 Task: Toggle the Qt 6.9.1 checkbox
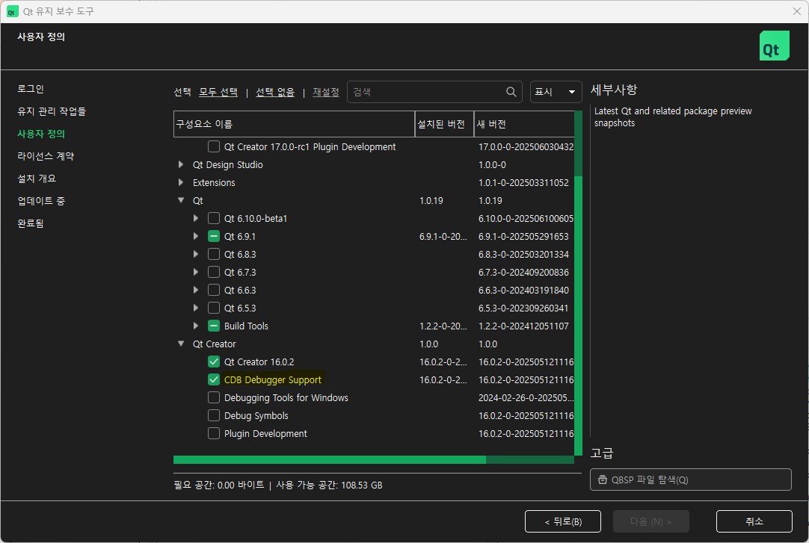point(214,237)
